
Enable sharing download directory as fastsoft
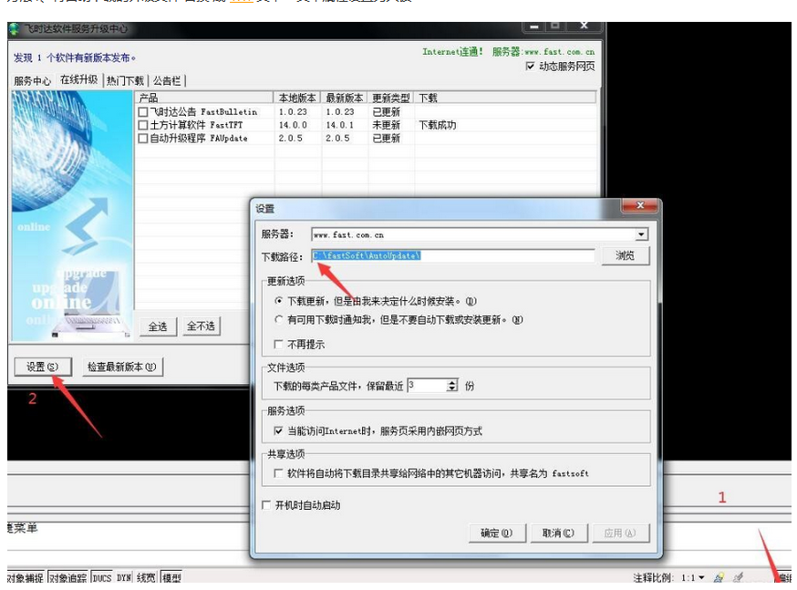[278, 473]
